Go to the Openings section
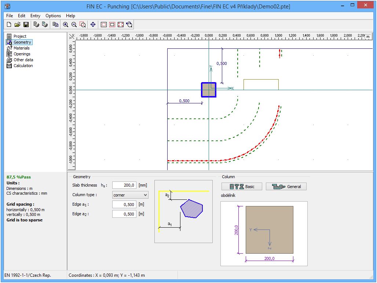Screen dimensions: 377x283 tap(22, 54)
